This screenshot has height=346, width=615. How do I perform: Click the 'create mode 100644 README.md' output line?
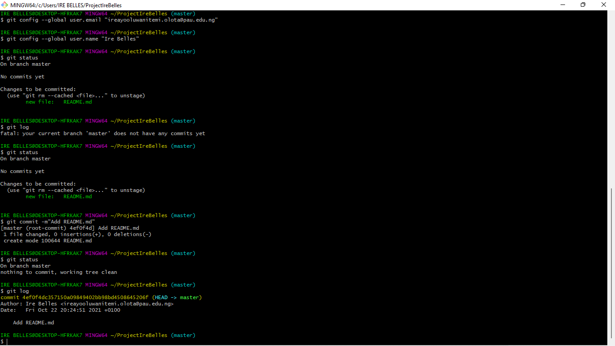pos(47,241)
